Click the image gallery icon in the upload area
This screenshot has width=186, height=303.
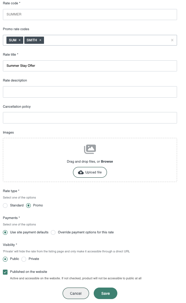click(90, 149)
